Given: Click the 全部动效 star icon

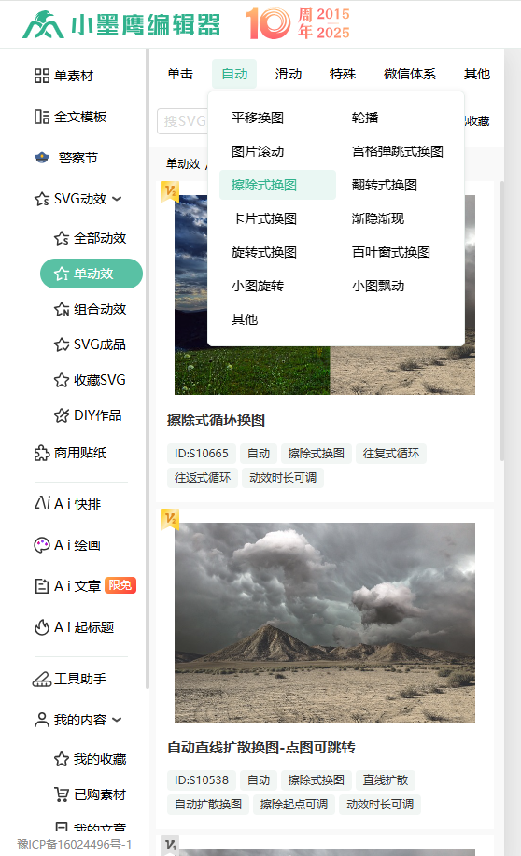Looking at the screenshot, I should point(62,238).
